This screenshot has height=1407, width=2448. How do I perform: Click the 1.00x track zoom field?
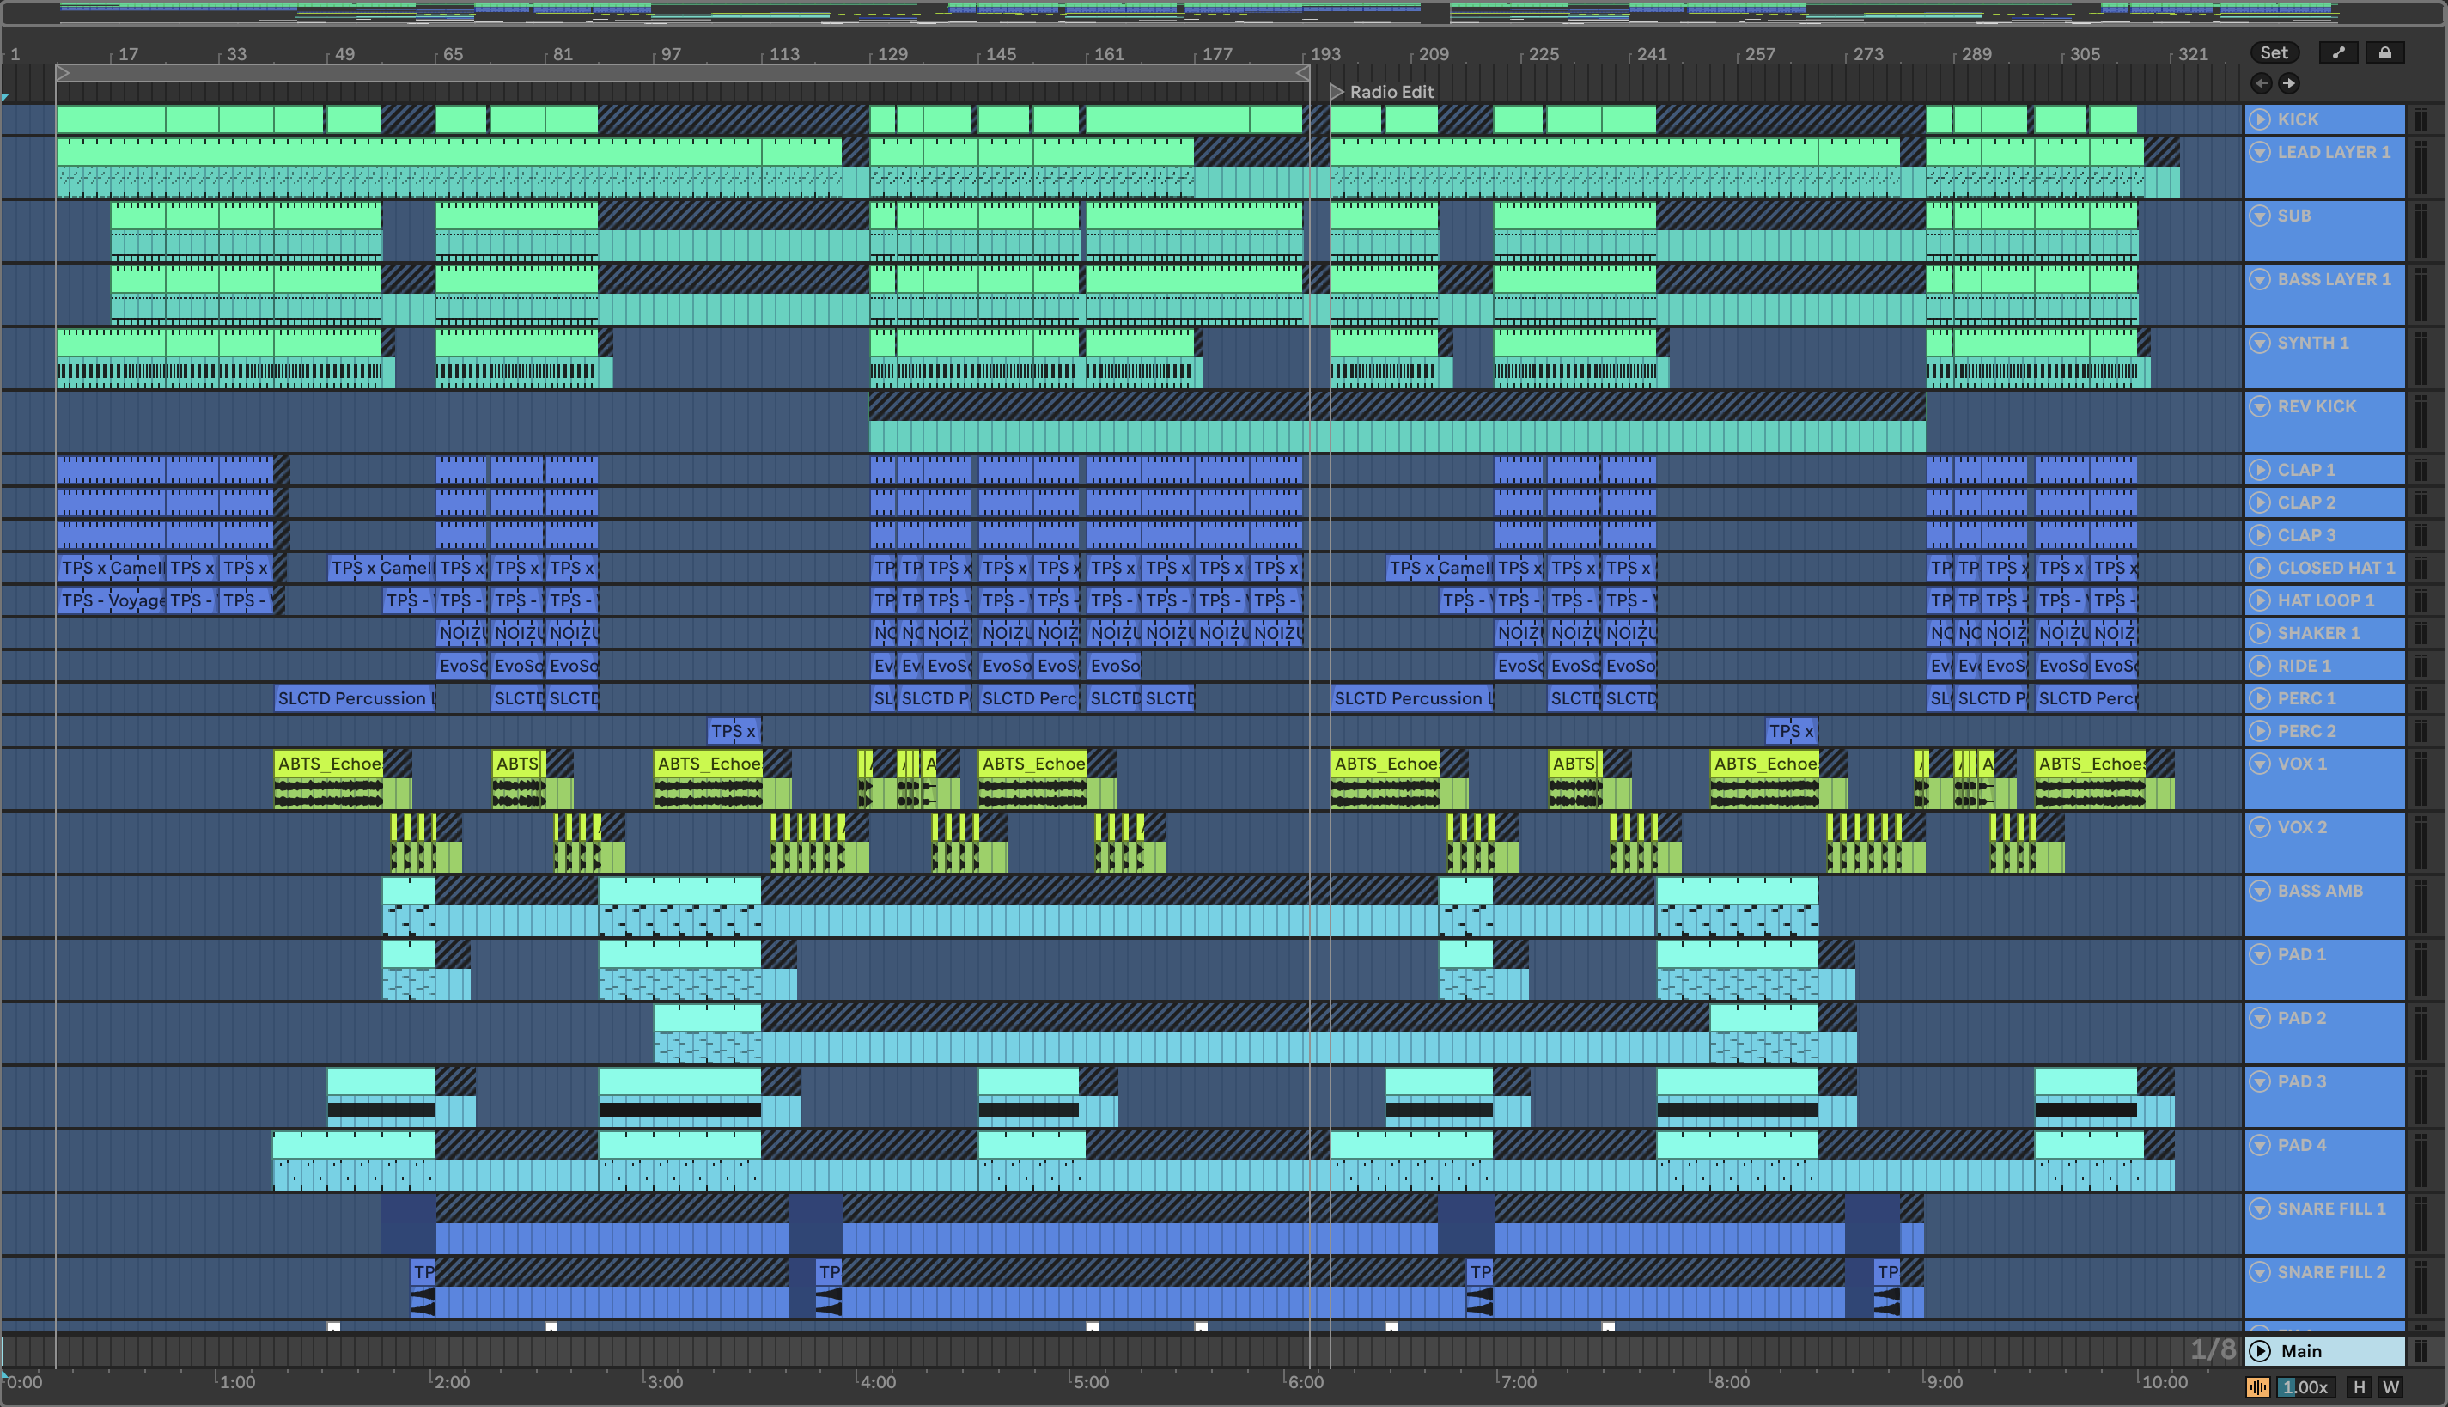click(x=2305, y=1386)
